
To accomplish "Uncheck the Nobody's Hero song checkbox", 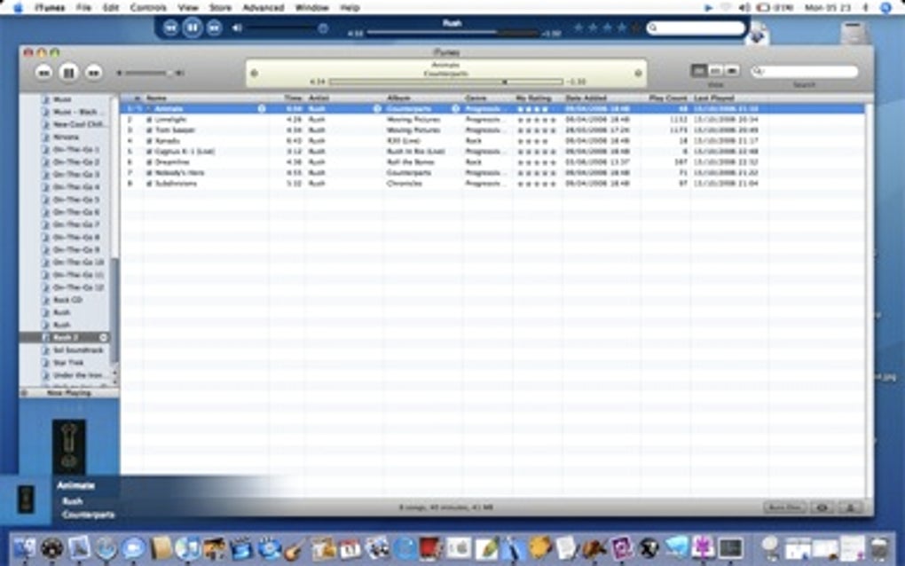I will [149, 173].
